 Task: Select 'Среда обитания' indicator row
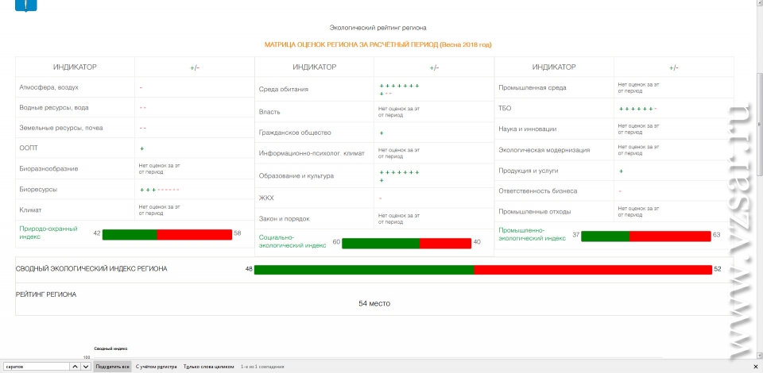click(284, 89)
